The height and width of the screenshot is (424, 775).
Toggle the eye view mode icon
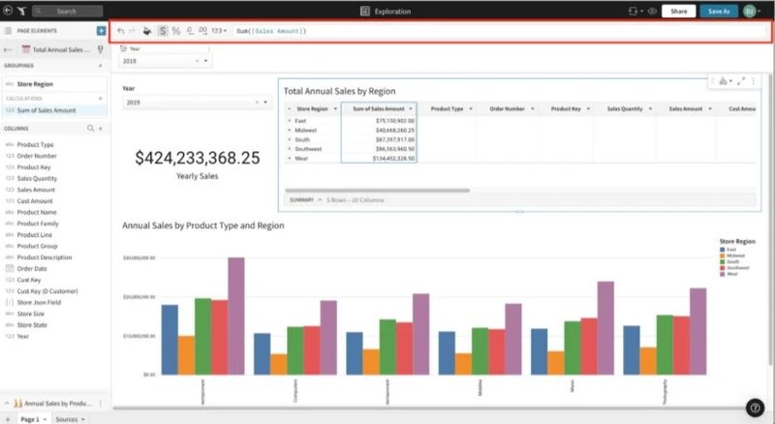tap(652, 11)
